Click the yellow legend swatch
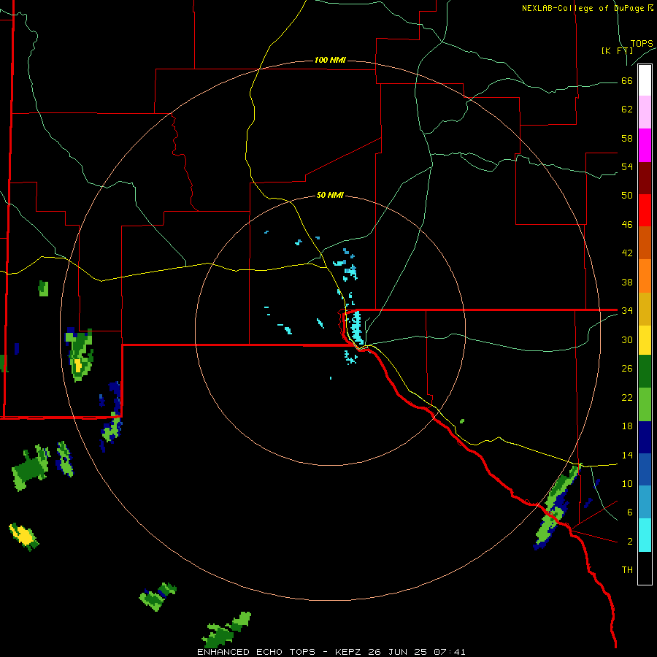This screenshot has height=657, width=657. [x=645, y=339]
